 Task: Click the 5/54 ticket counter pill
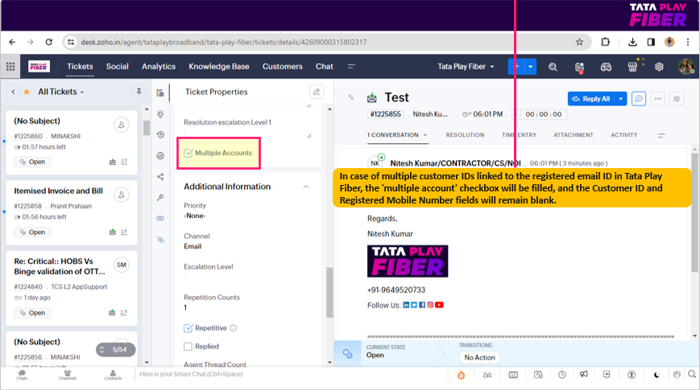[116, 350]
